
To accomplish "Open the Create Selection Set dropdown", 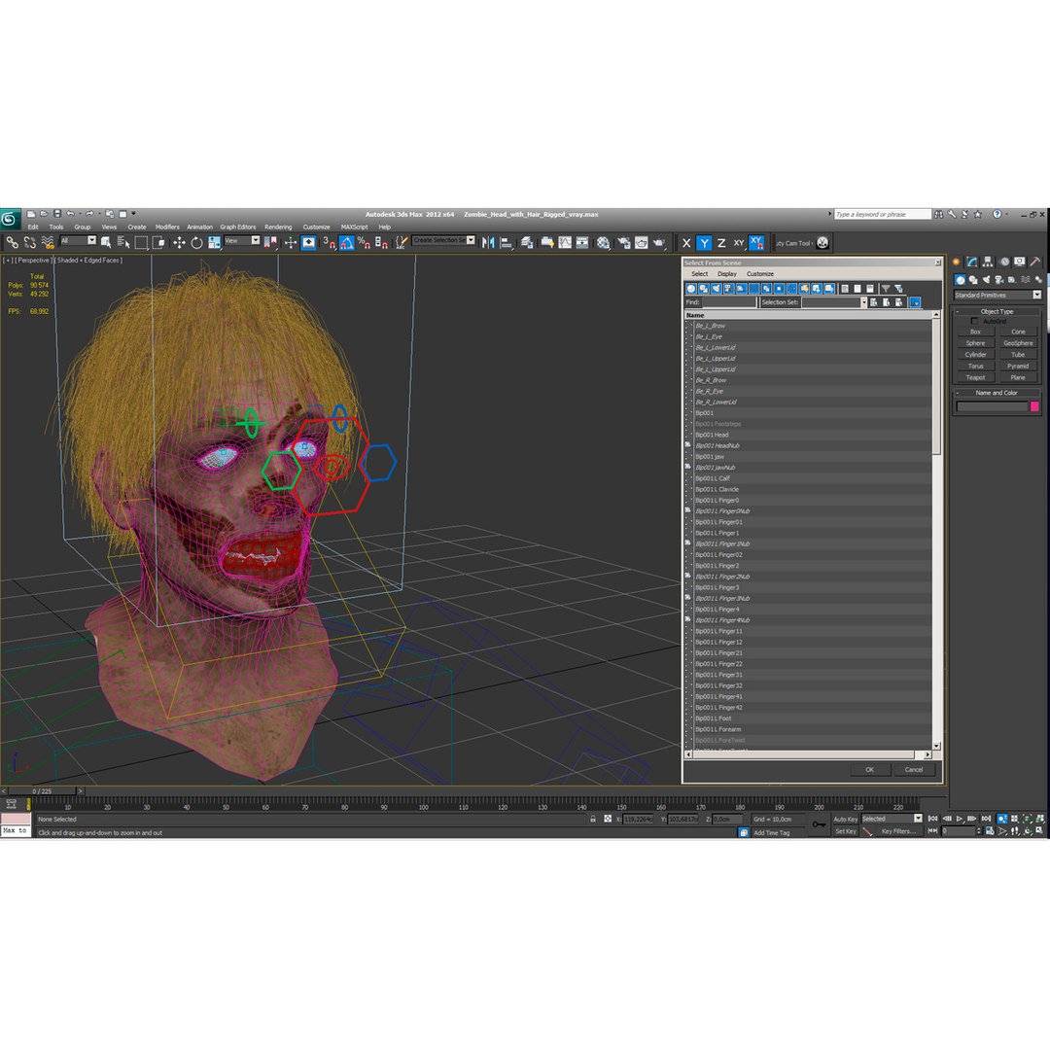I will pyautogui.click(x=443, y=240).
